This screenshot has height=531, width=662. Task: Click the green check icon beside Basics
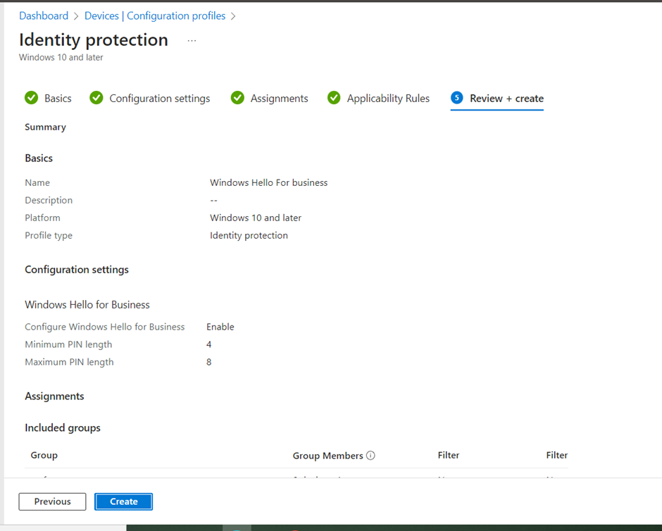click(x=31, y=97)
